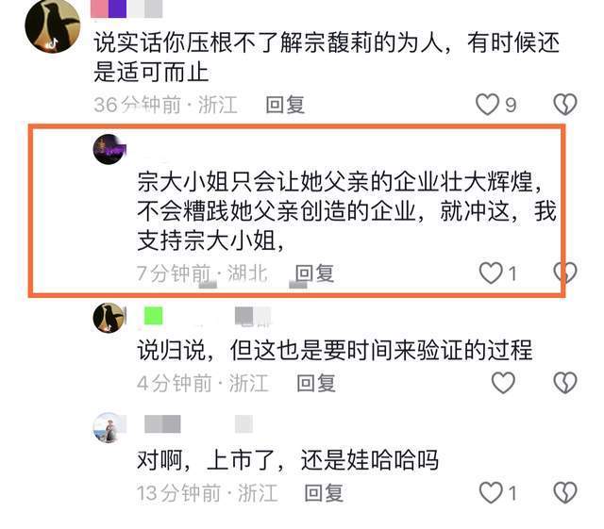Reply to the 13分钟前 浙江 comment
This screenshot has width=604, height=529.
click(324, 493)
